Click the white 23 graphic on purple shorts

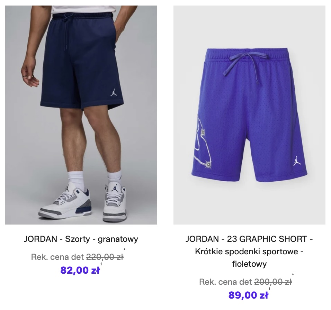[x=202, y=143]
